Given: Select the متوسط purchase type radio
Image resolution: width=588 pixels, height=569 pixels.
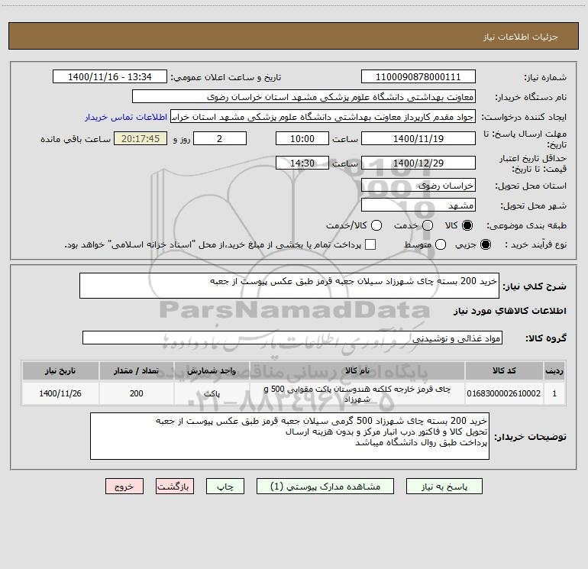Looking at the screenshot, I should 441,244.
